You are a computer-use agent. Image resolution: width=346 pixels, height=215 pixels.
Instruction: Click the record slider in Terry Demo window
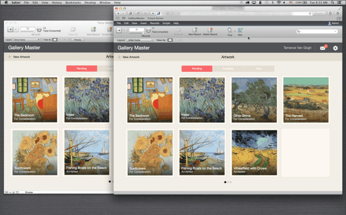tap(28, 32)
